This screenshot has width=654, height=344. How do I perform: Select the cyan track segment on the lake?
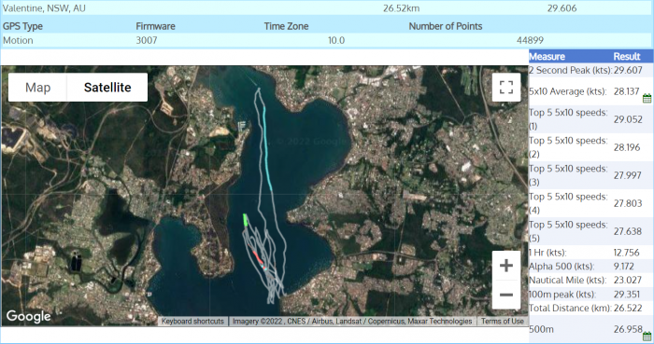click(266, 148)
